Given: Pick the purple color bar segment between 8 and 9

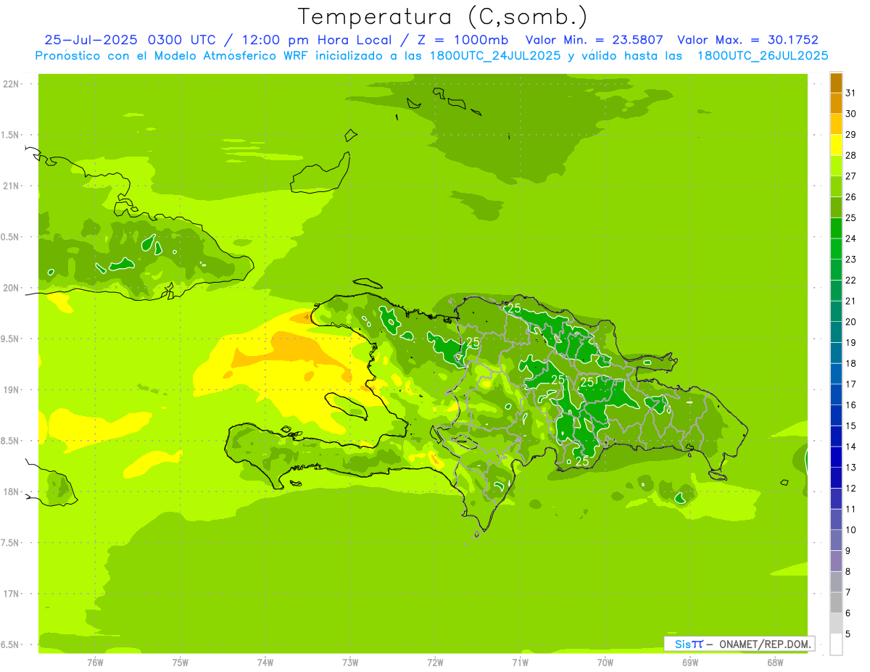Looking at the screenshot, I should coord(836,561).
